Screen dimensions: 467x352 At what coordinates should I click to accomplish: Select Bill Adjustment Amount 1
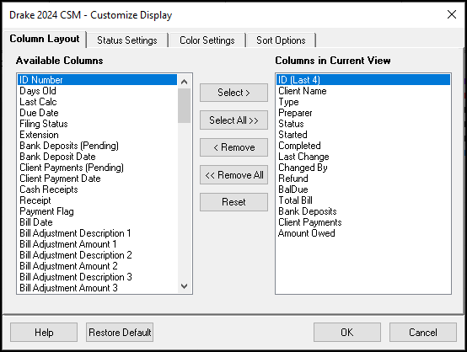[97, 244]
